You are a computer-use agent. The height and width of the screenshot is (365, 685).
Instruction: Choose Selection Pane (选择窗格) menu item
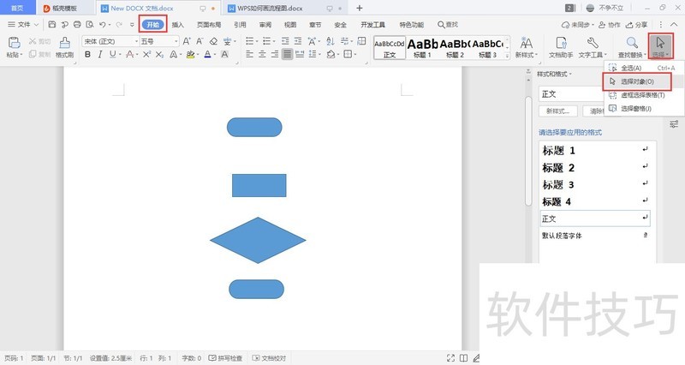[643, 109]
